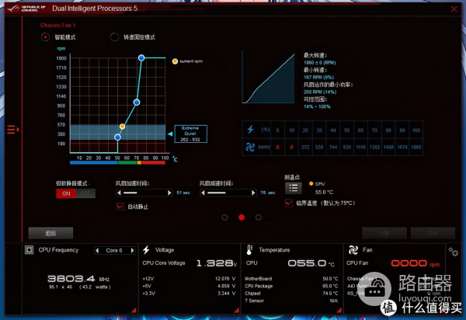This screenshot has width=466, height=320.
Task: Select previous CPU core with left arrow
Action: point(97,250)
